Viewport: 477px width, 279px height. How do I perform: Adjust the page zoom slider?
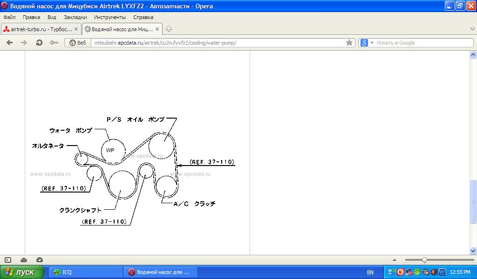click(424, 260)
